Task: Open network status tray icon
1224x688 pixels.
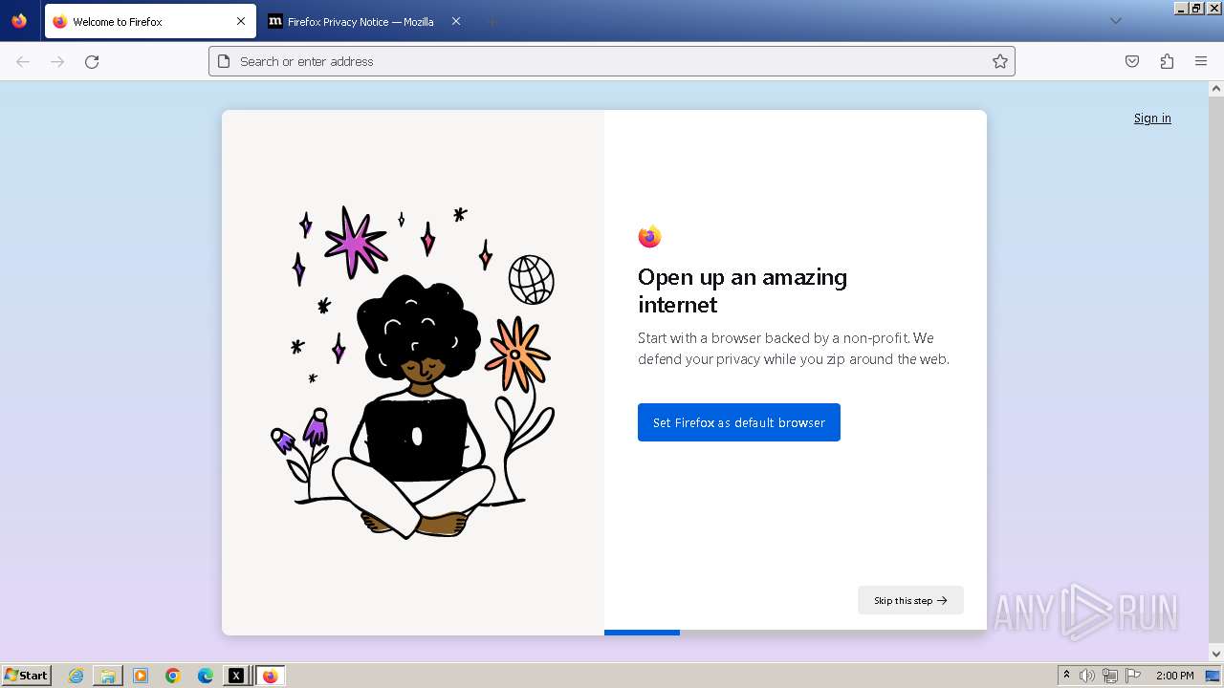Action: 1110,676
